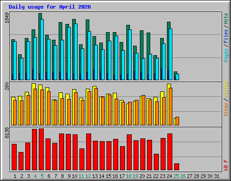The width and height of the screenshot is (231, 181).
Task: Select day 2 on the x-axis
Action: click(x=22, y=176)
